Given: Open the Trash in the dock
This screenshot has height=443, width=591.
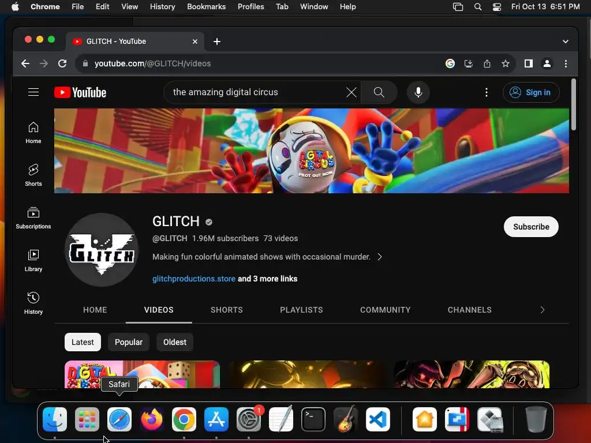Looking at the screenshot, I should [536, 419].
